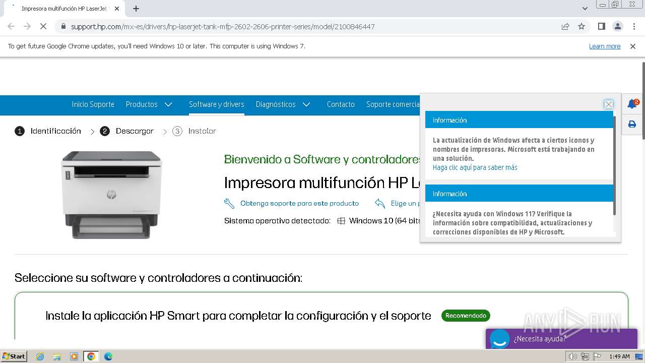Expand the Productos menu

(x=149, y=104)
